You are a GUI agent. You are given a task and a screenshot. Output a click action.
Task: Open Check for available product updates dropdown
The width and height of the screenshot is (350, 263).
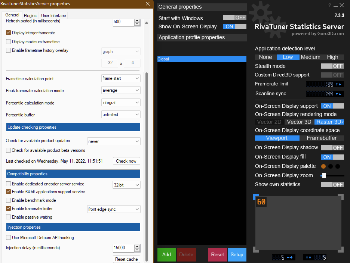114,141
